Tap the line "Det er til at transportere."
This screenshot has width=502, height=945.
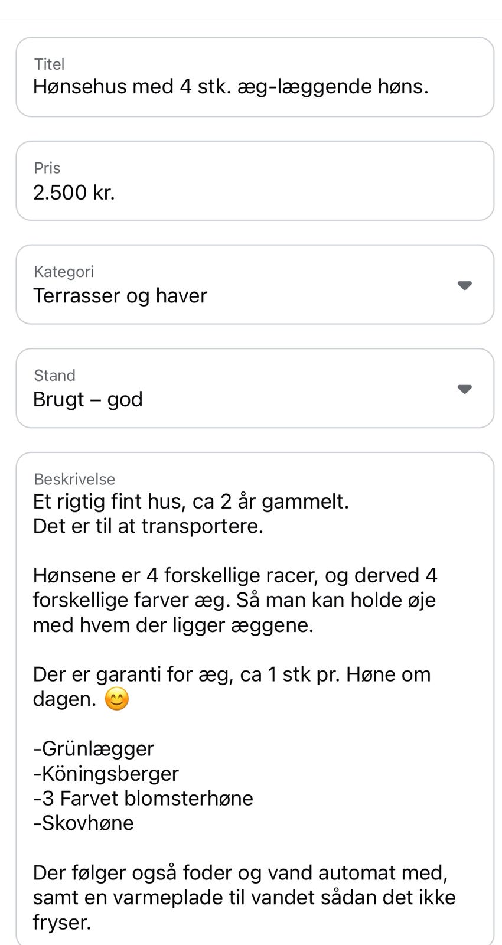coord(148,526)
